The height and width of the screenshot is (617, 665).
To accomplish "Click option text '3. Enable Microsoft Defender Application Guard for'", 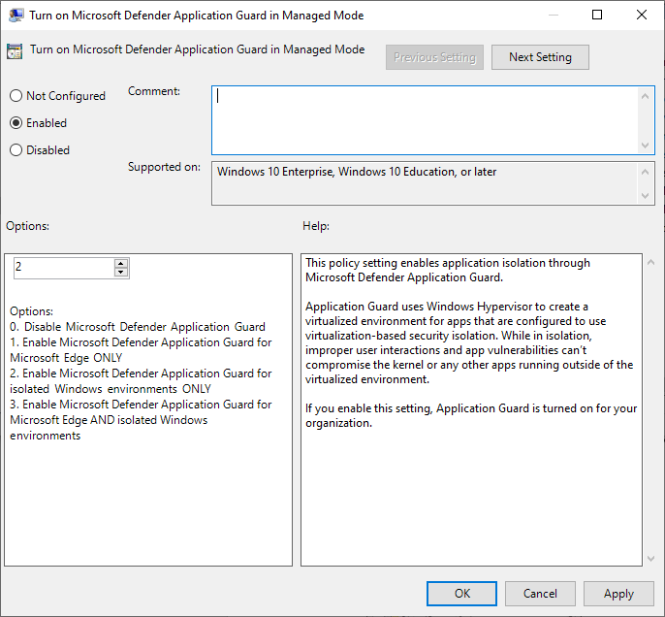I will click(x=141, y=405).
